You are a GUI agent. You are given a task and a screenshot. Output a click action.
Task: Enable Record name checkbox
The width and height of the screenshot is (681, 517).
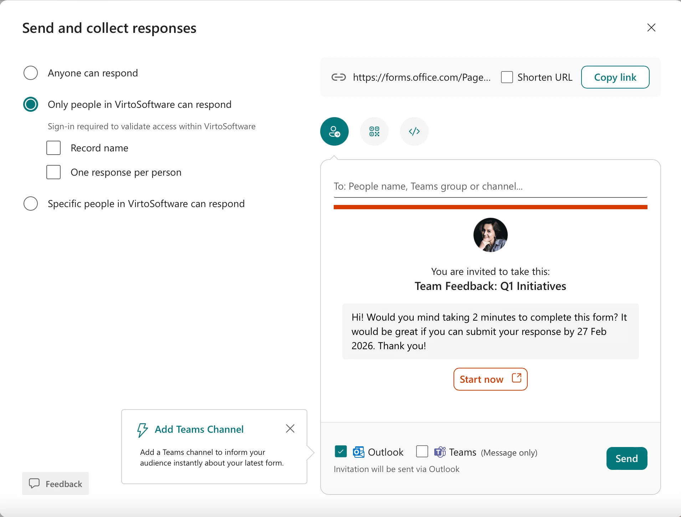53,148
